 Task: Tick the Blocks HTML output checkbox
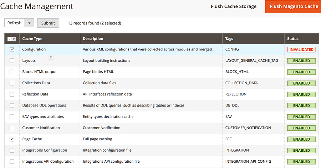(12, 72)
